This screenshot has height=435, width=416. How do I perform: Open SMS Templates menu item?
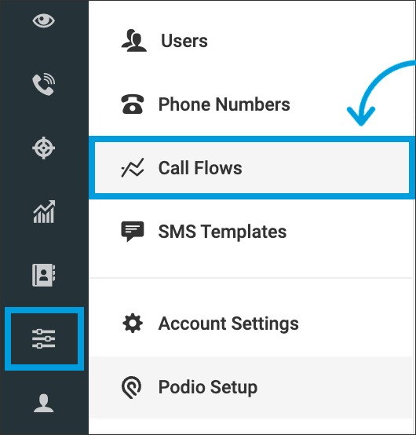coord(251,232)
